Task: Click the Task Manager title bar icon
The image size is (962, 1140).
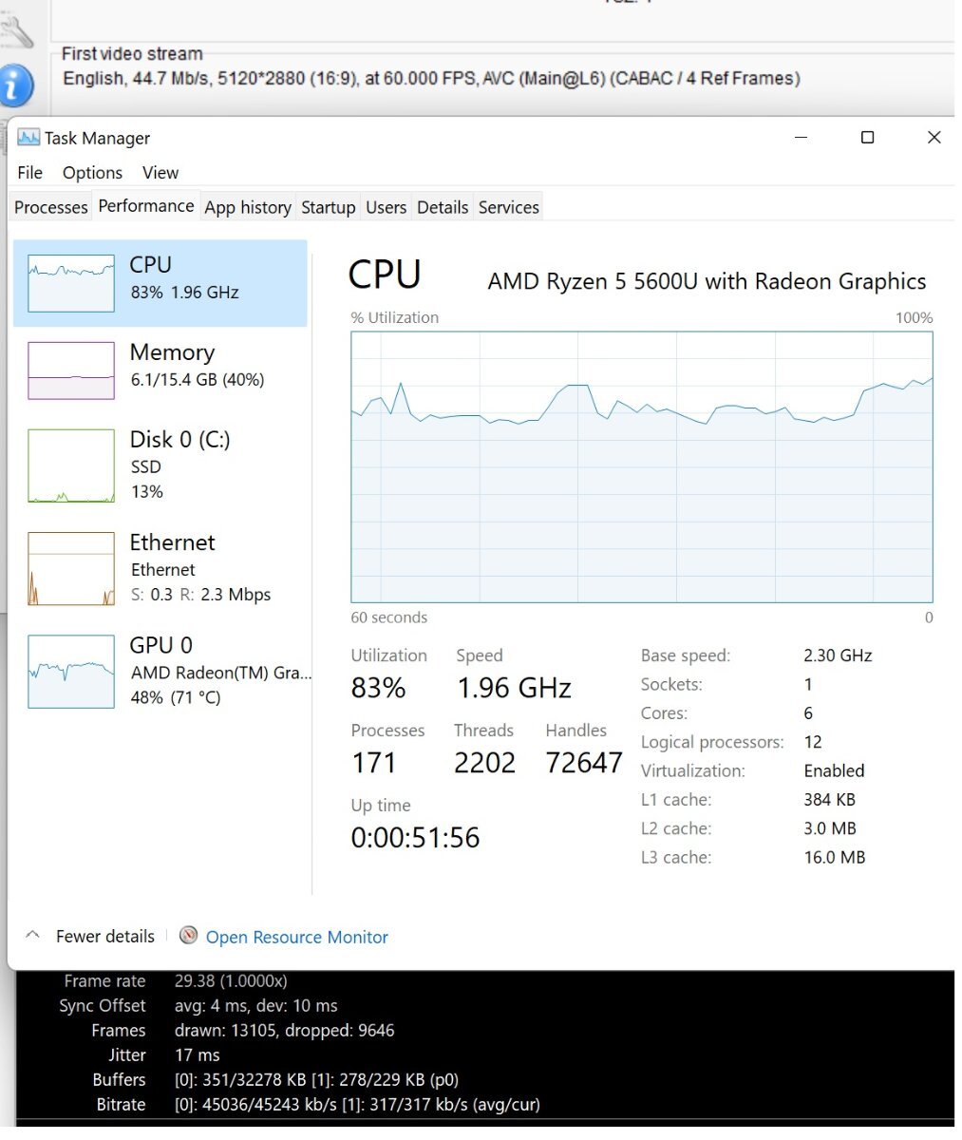Action: pos(28,138)
